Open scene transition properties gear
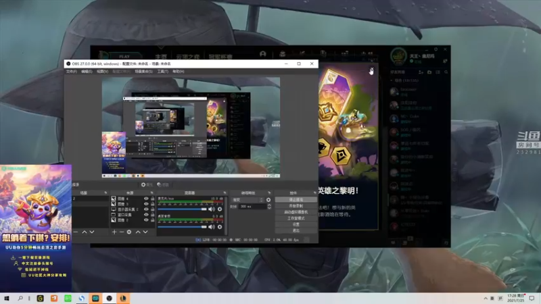Screen dimensions: 541x304 pyautogui.click(x=268, y=199)
